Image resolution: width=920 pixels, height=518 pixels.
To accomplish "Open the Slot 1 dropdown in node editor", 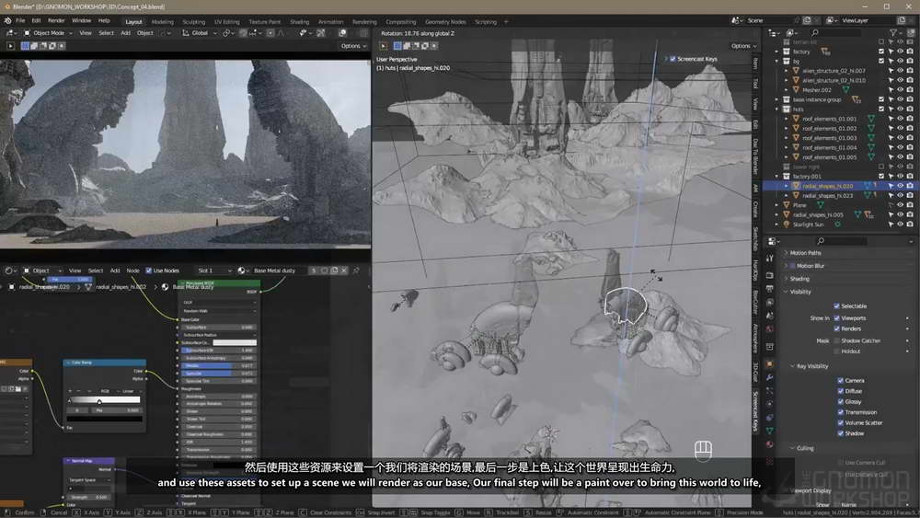I will click(214, 271).
